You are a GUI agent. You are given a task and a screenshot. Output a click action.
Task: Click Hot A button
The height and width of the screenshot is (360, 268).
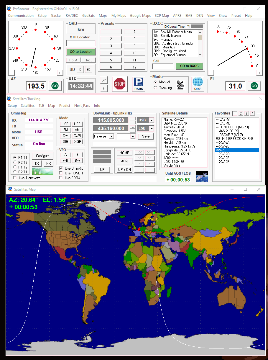point(73,60)
